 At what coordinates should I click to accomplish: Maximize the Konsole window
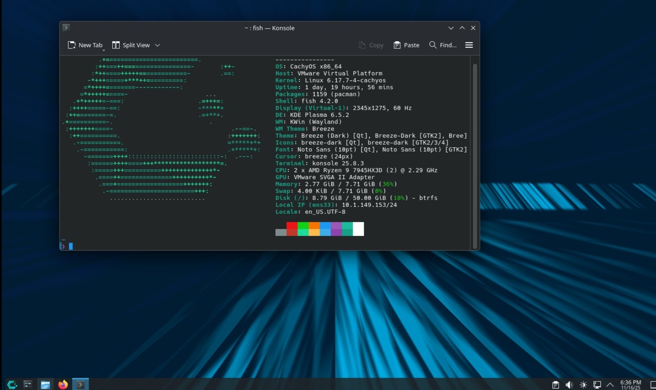point(462,28)
